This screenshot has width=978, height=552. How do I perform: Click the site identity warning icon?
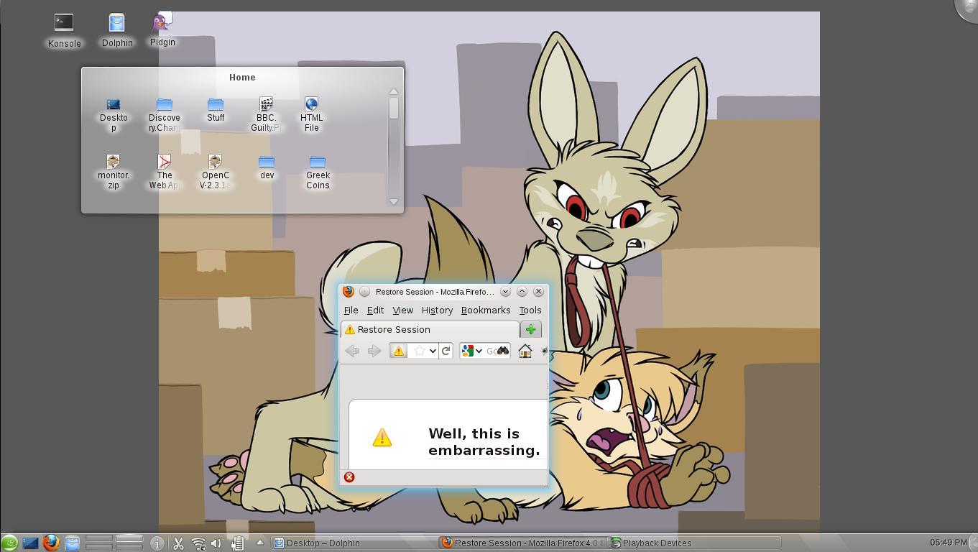tap(399, 351)
